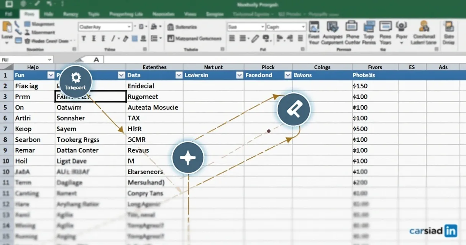Select row header 8
Viewport: 466px width, 245px height.
point(5,140)
